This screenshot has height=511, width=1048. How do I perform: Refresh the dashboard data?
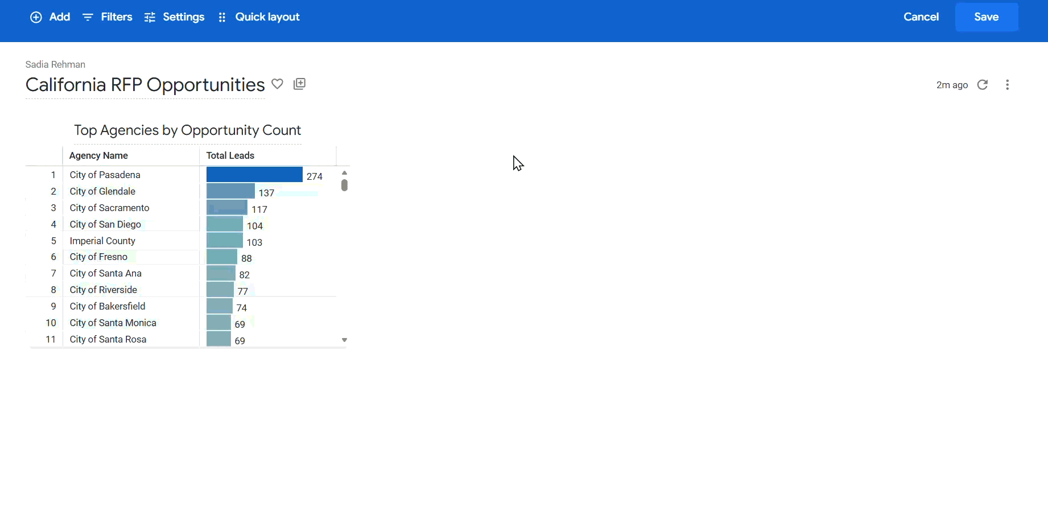(983, 85)
